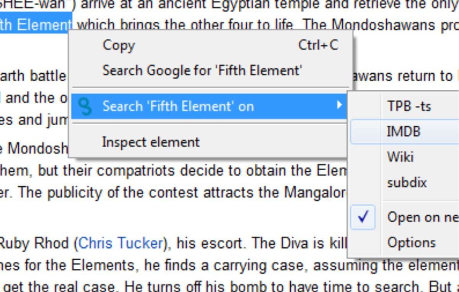Image resolution: width=459 pixels, height=292 pixels.
Task: Click the 'Ruby Rhod' text in the article
Action: coord(35,243)
